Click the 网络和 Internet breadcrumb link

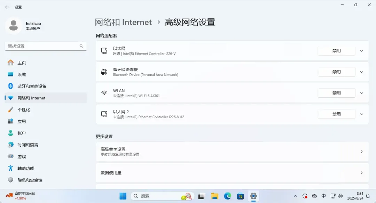(x=123, y=22)
